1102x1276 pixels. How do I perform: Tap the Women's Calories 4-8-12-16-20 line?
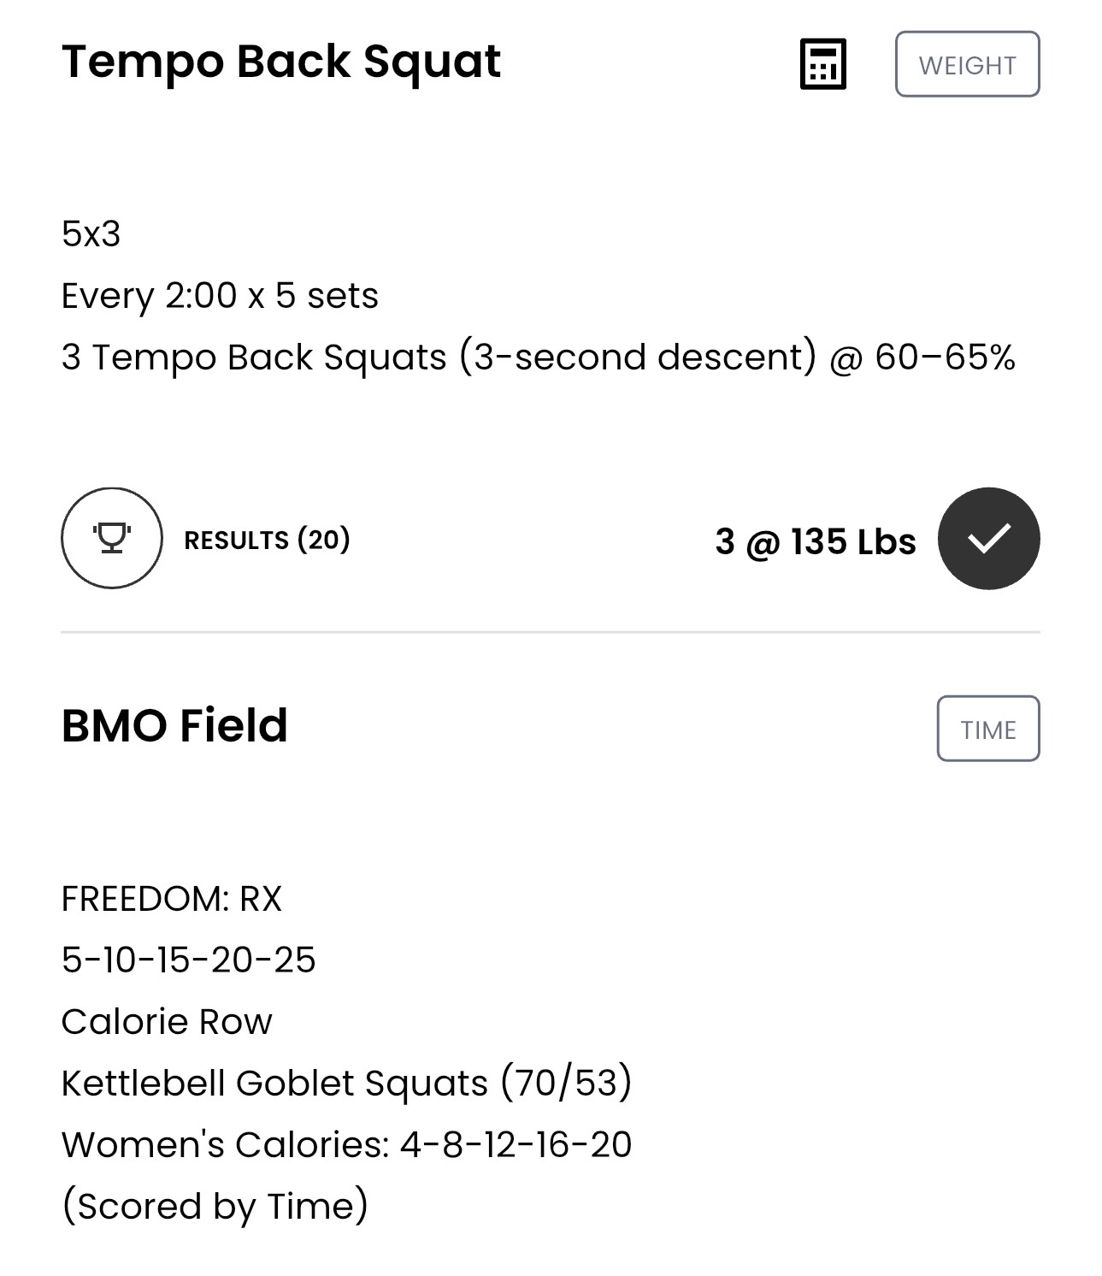(346, 1144)
